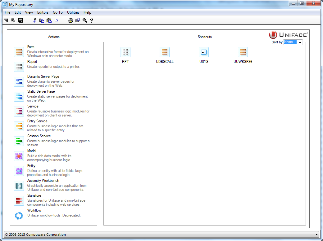
Task: Click the small blue page toolbar icon
Action: (56, 20)
